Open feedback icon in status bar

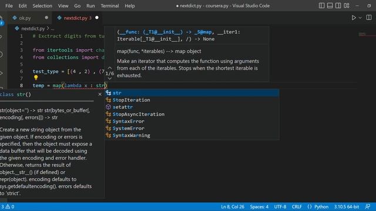[368, 206]
